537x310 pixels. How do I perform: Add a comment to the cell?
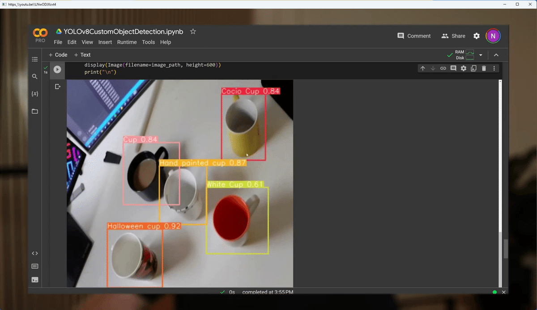tap(453, 68)
